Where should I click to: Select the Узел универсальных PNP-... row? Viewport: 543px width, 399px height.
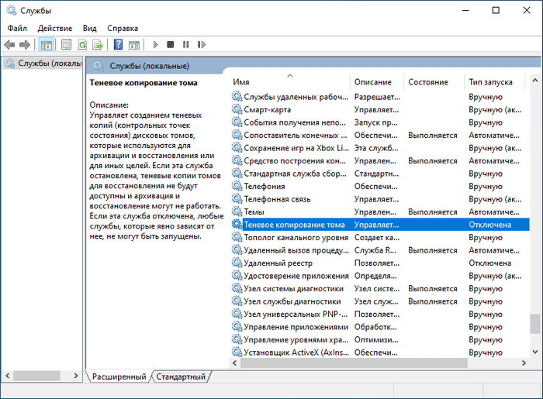tap(380, 315)
